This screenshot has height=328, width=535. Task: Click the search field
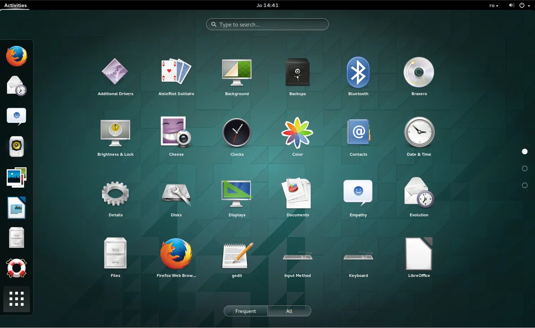click(x=267, y=24)
